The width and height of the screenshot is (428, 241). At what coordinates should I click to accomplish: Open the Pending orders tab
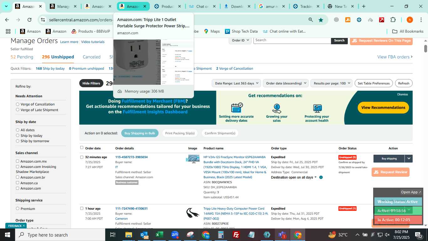tap(22, 57)
